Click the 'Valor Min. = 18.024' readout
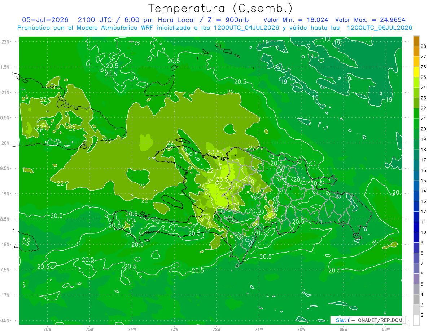Screen dimensions: 433x334 pyautogui.click(x=296, y=20)
